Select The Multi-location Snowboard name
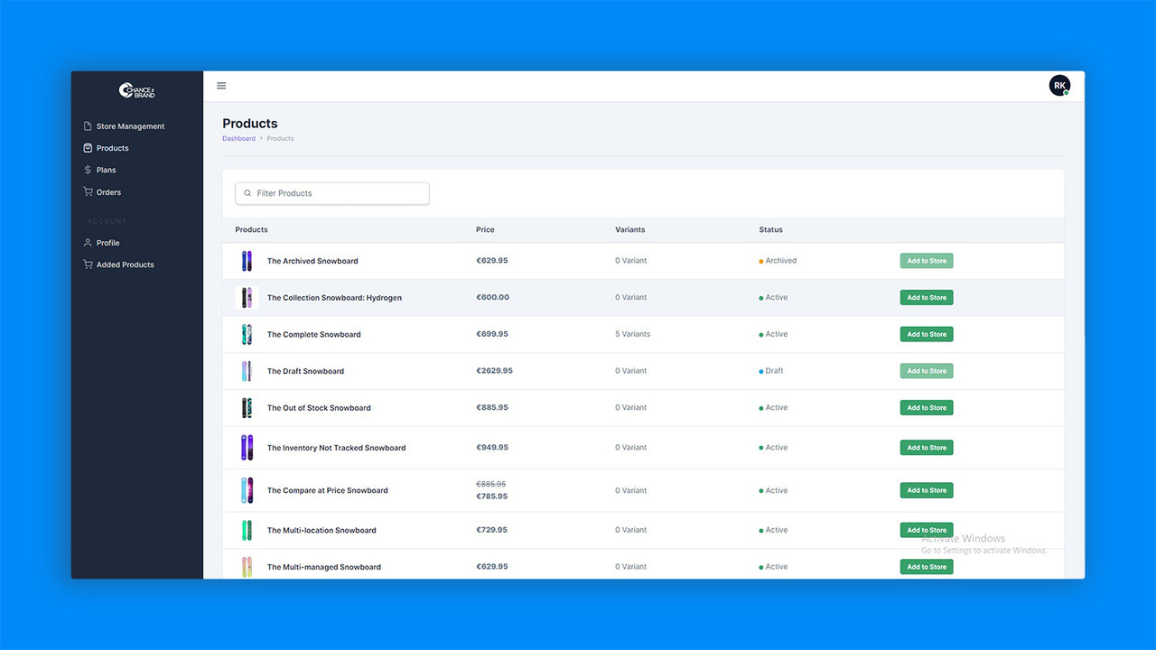This screenshot has width=1156, height=650. (x=322, y=530)
